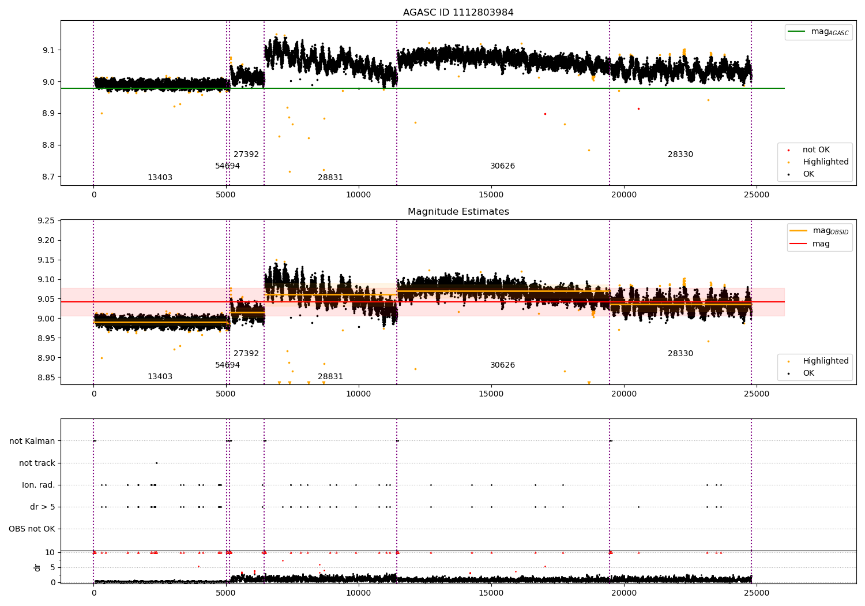Image resolution: width=865 pixels, height=606 pixels.
Task: Click y-tick 8.7 on the AGASC ID plot
Action: pyautogui.click(x=48, y=177)
